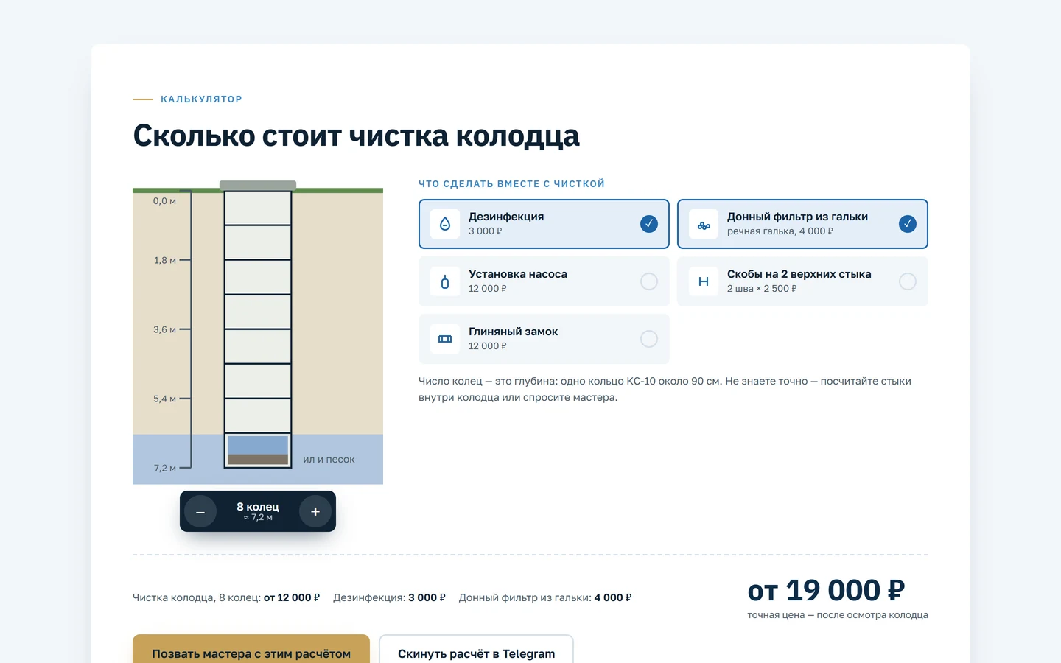The height and width of the screenshot is (663, 1061).
Task: Click the '5,4 м' depth mark
Action: (x=165, y=399)
